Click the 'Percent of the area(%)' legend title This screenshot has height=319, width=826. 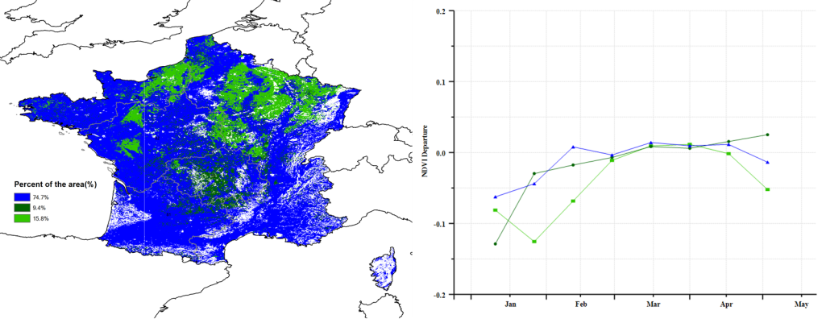tap(56, 184)
